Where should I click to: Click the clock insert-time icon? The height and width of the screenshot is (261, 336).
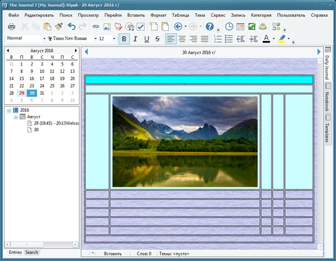(x=229, y=26)
